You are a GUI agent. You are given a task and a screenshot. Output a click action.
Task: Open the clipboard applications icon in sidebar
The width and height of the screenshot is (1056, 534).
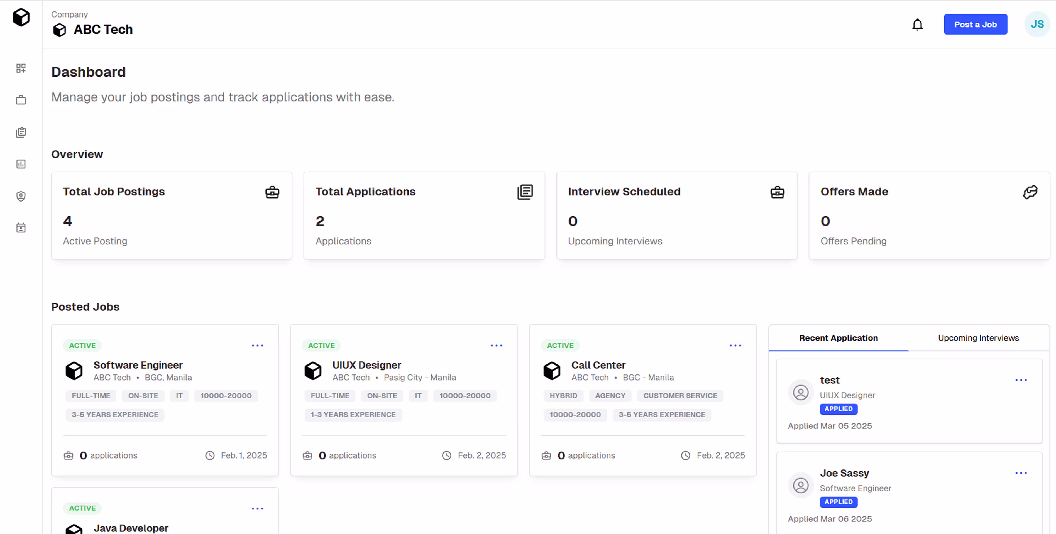pos(21,132)
